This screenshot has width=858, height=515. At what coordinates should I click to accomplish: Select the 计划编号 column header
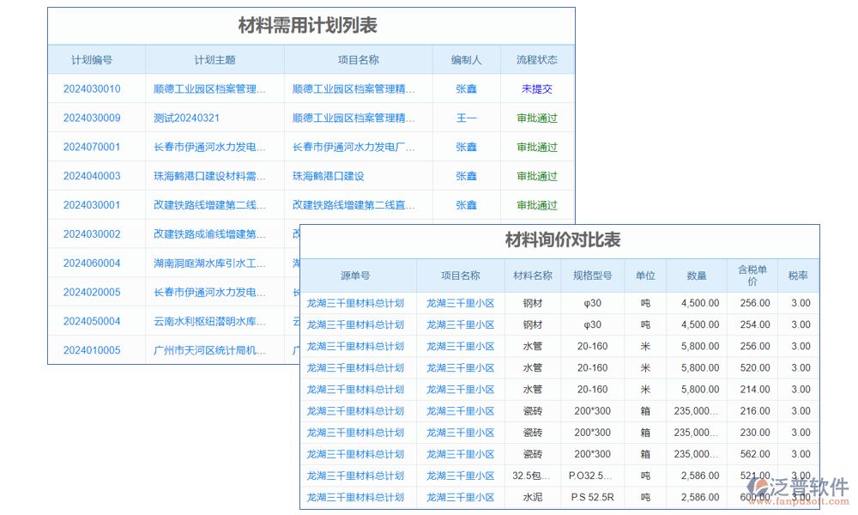[x=96, y=59]
